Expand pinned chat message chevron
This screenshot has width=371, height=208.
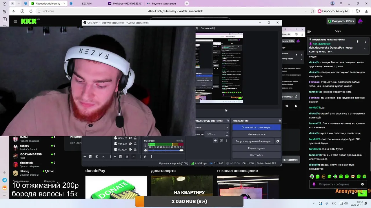365,49
